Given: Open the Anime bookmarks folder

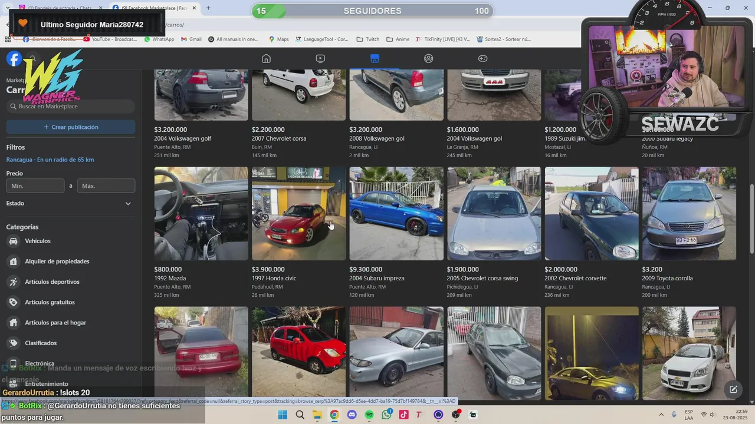Looking at the screenshot, I should (398, 39).
